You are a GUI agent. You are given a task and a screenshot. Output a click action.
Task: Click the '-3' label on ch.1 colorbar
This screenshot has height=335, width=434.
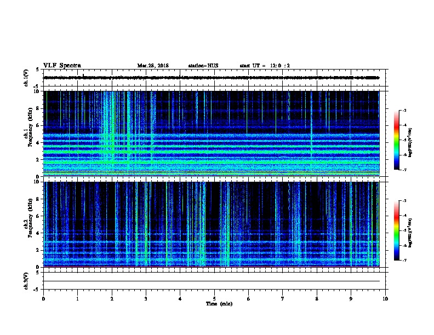click(404, 111)
